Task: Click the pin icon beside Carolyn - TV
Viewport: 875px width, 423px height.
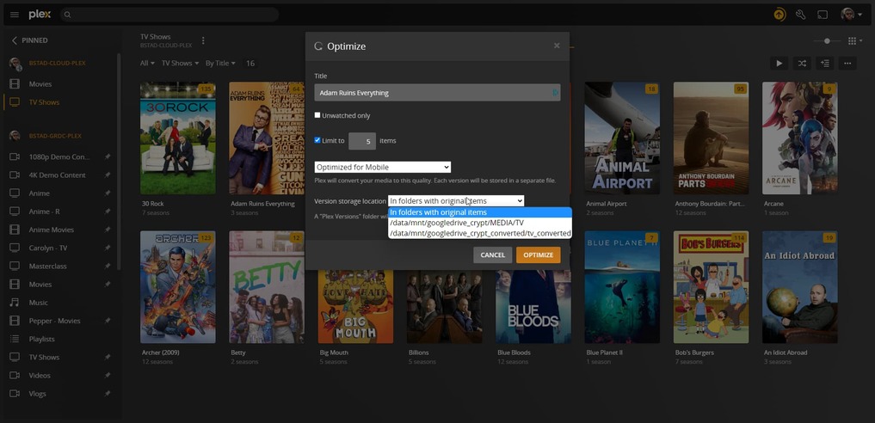Action: click(108, 248)
